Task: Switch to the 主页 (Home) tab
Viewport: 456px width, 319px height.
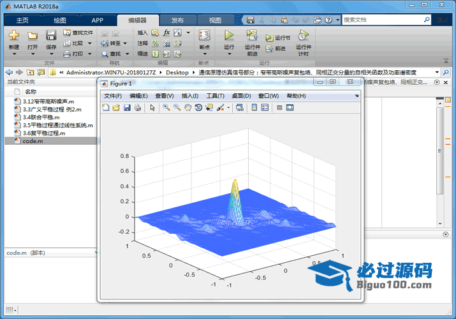Action: [x=22, y=20]
